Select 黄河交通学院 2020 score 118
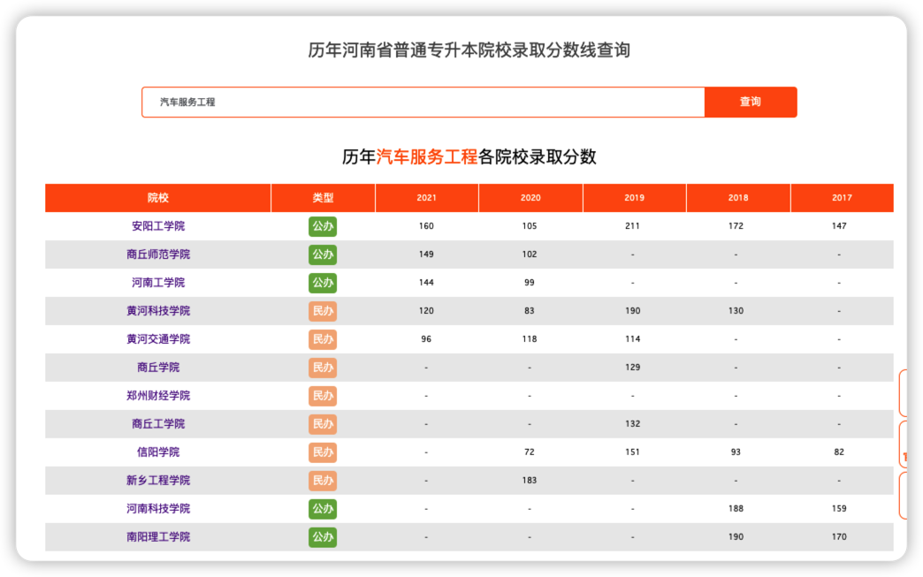This screenshot has width=923, height=577. click(530, 338)
